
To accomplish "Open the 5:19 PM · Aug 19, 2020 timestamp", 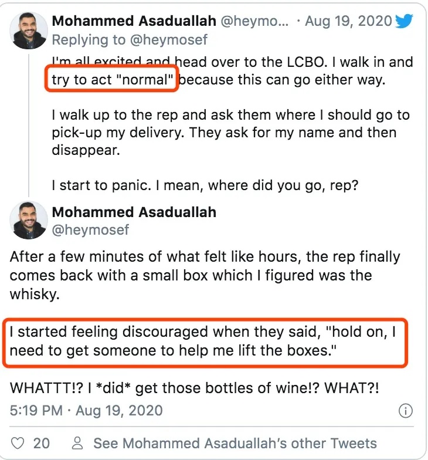I will (x=87, y=410).
